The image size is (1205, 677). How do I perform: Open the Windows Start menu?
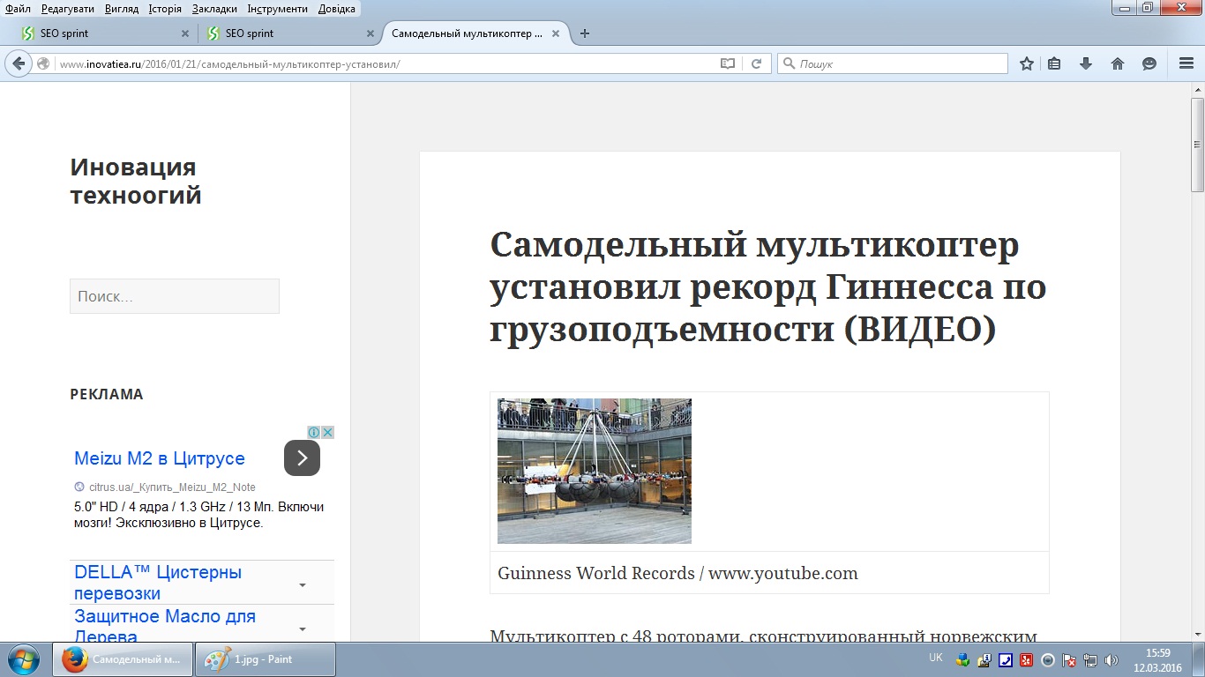coord(22,659)
